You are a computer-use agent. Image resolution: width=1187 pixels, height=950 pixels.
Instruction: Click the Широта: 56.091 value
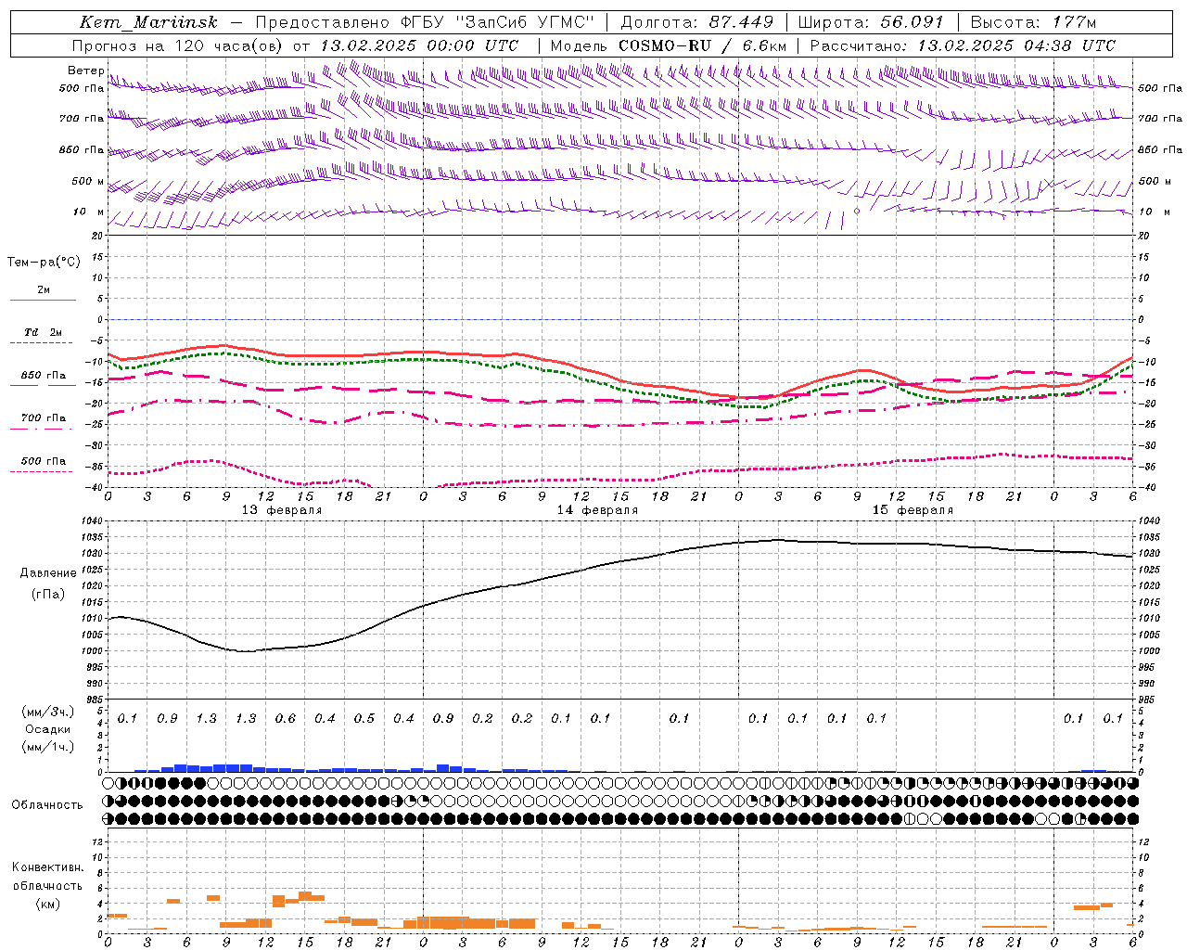(871, 22)
